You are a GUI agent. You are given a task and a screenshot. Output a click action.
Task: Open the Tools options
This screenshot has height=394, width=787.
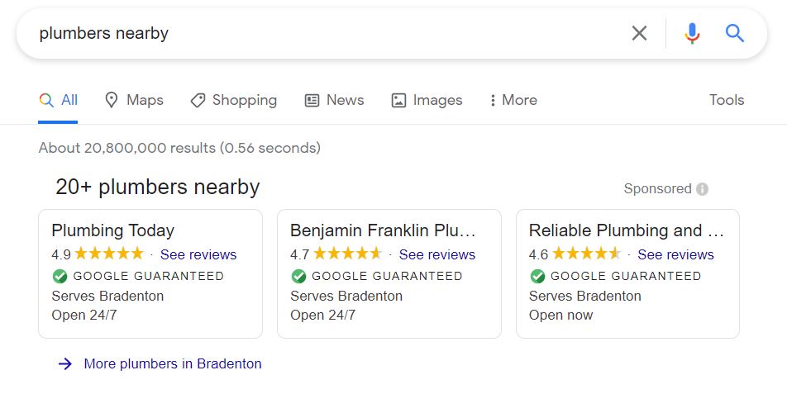[727, 100]
